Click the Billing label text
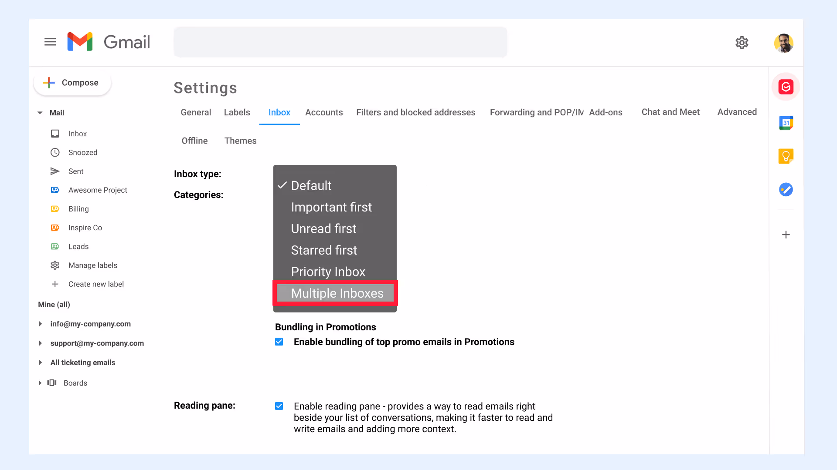The width and height of the screenshot is (837, 470). tap(78, 209)
